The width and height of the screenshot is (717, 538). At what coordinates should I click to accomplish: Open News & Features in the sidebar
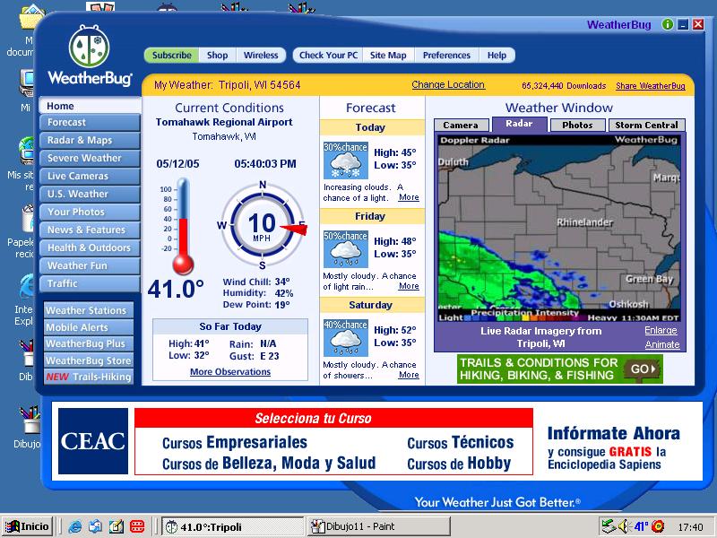[x=90, y=230]
